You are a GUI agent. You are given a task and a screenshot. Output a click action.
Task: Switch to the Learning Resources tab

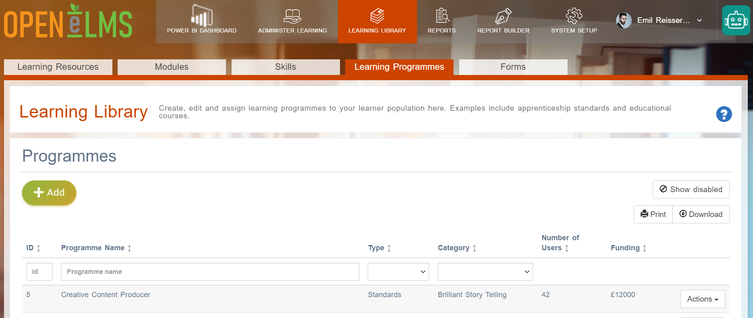[58, 67]
